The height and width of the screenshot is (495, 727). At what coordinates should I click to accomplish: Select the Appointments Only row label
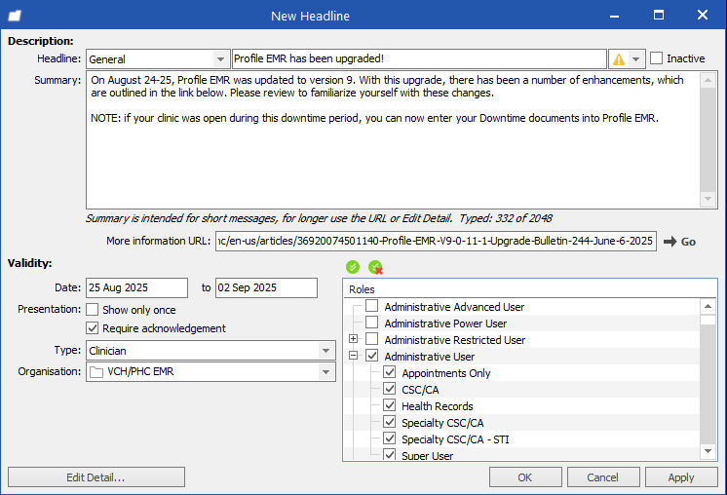point(446,373)
